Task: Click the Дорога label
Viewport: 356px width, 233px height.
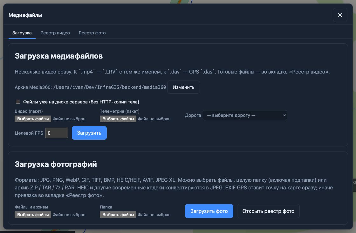Action: point(193,115)
